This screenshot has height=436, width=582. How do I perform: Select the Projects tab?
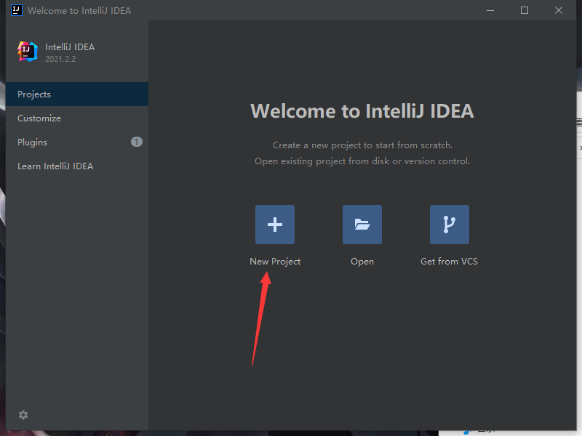pos(77,94)
